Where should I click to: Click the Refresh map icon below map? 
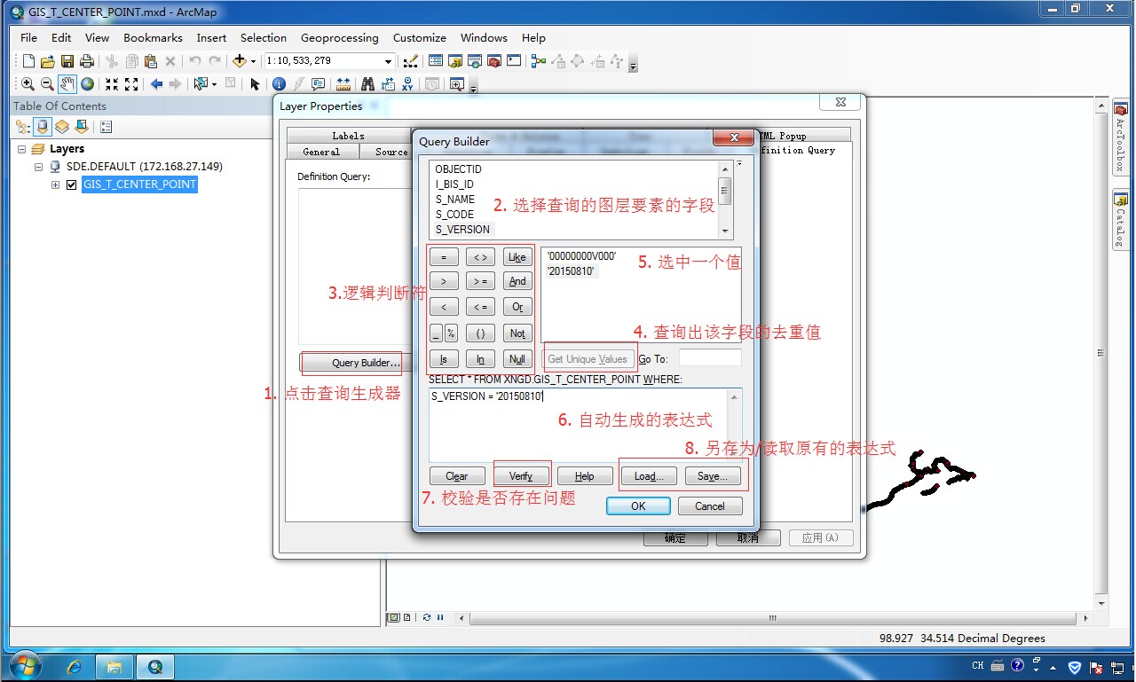point(427,617)
